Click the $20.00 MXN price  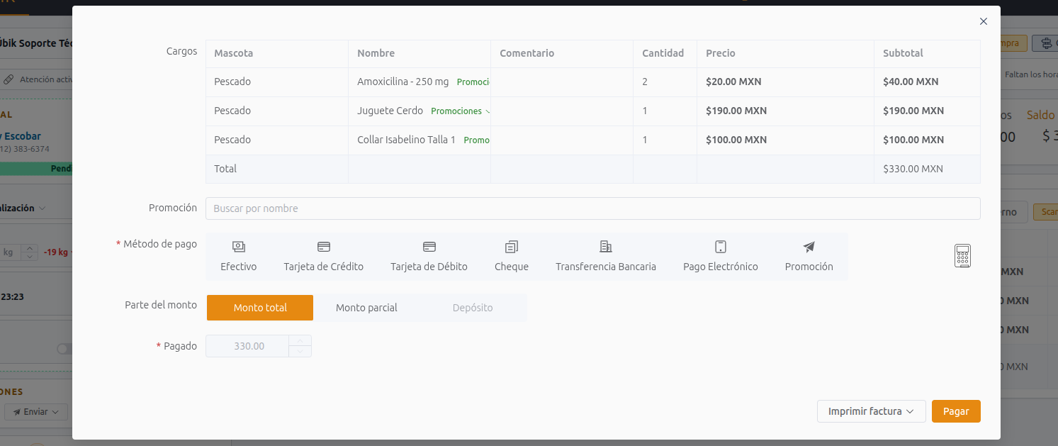point(733,82)
